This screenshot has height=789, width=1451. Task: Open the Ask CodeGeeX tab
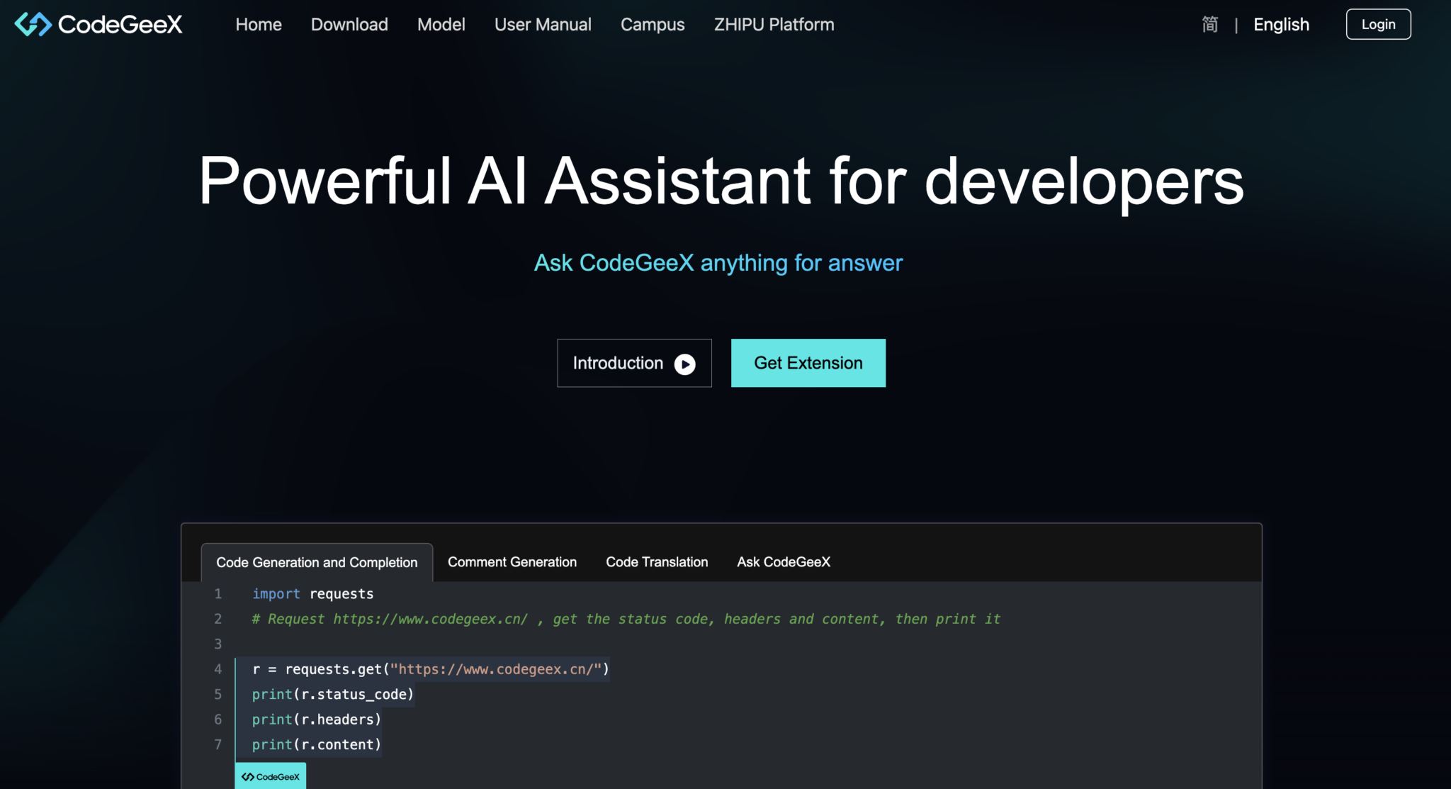pos(783,561)
